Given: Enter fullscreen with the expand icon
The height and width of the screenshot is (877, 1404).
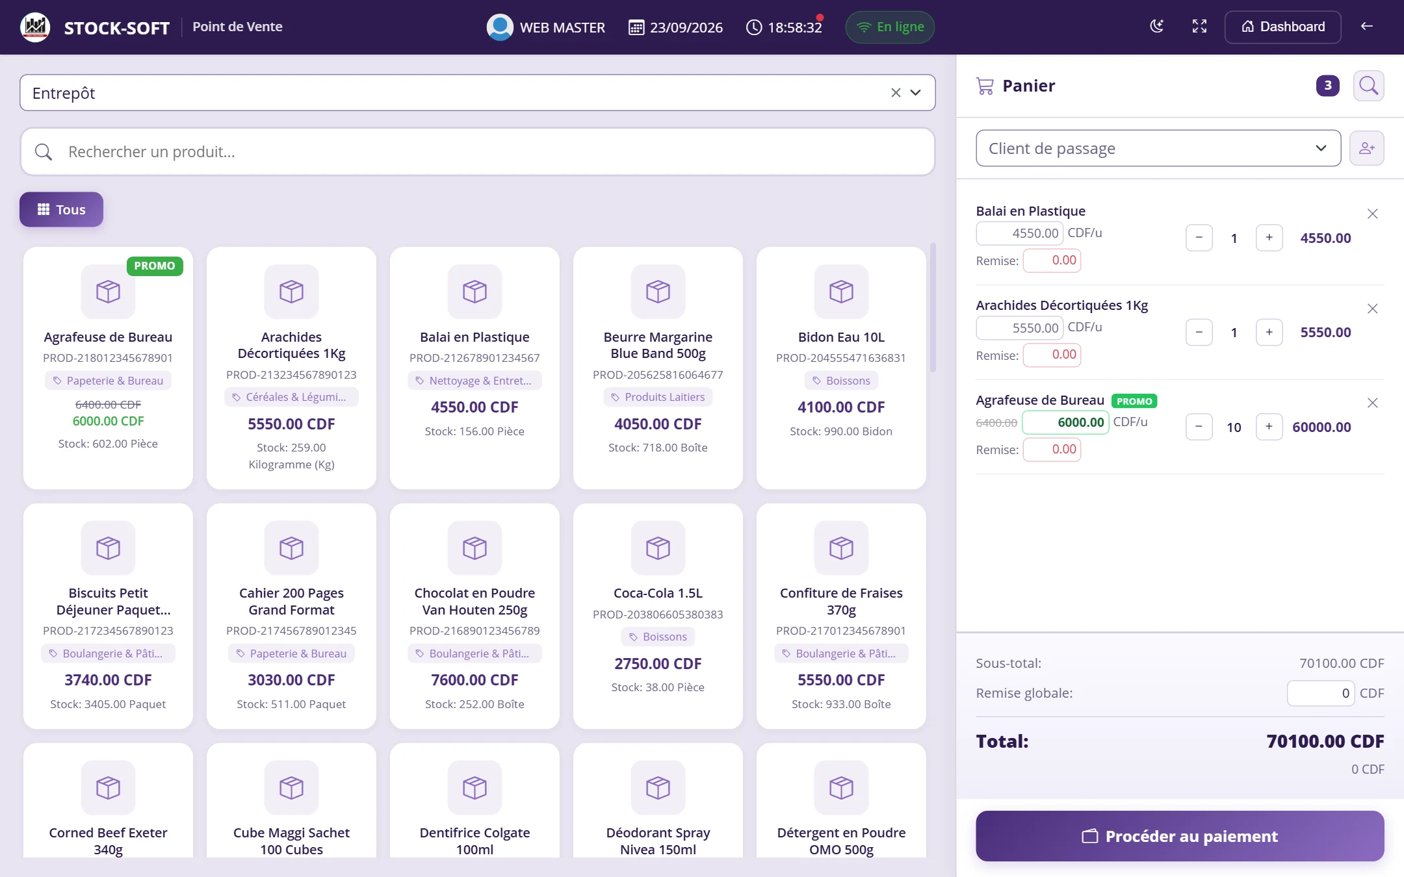Looking at the screenshot, I should click(1199, 27).
